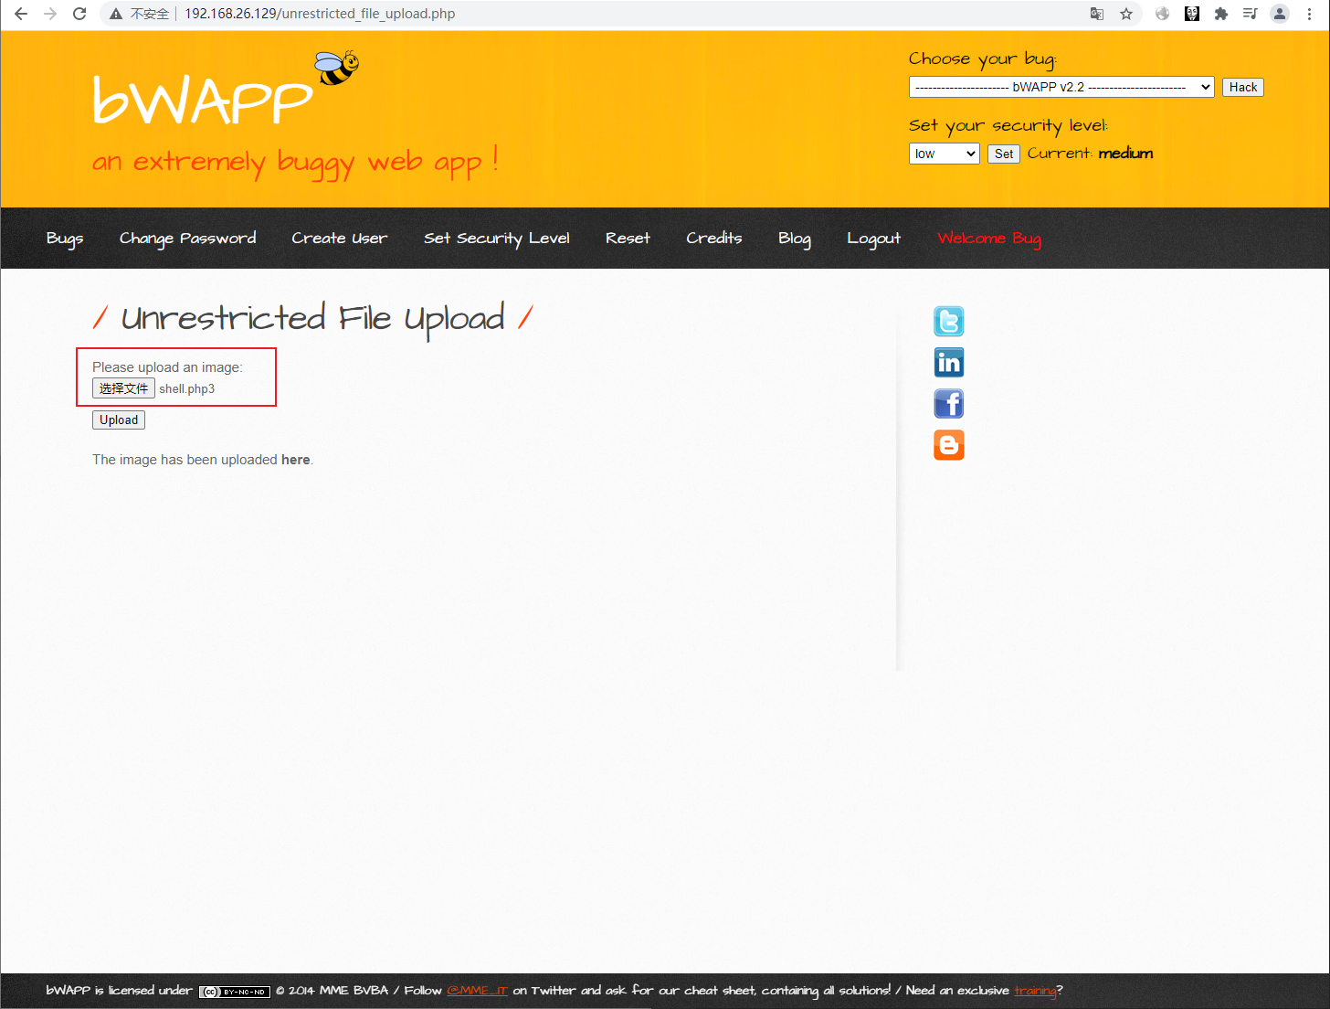This screenshot has width=1330, height=1009.
Task: Open the translate page icon
Action: click(1097, 14)
